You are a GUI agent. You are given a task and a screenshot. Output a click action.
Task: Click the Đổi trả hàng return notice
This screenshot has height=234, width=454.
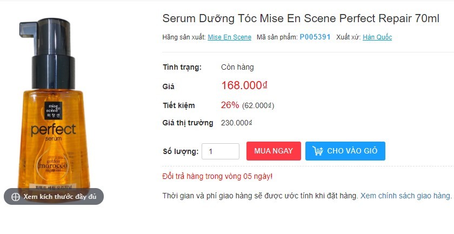tap(217, 176)
